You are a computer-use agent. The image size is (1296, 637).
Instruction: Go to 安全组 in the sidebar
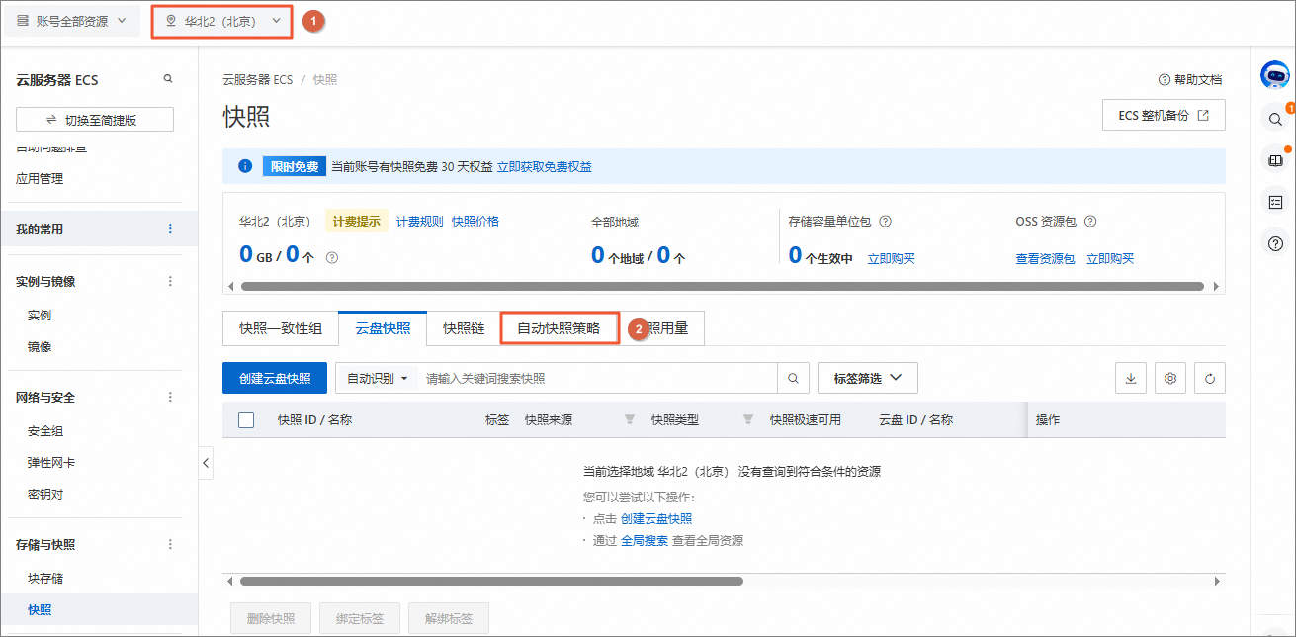[45, 431]
